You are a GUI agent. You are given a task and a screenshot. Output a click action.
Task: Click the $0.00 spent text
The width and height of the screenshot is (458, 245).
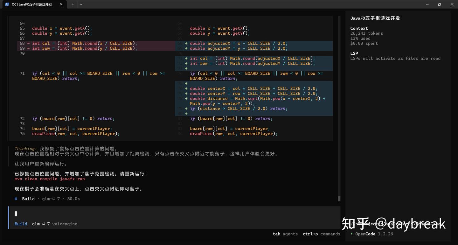(x=364, y=44)
